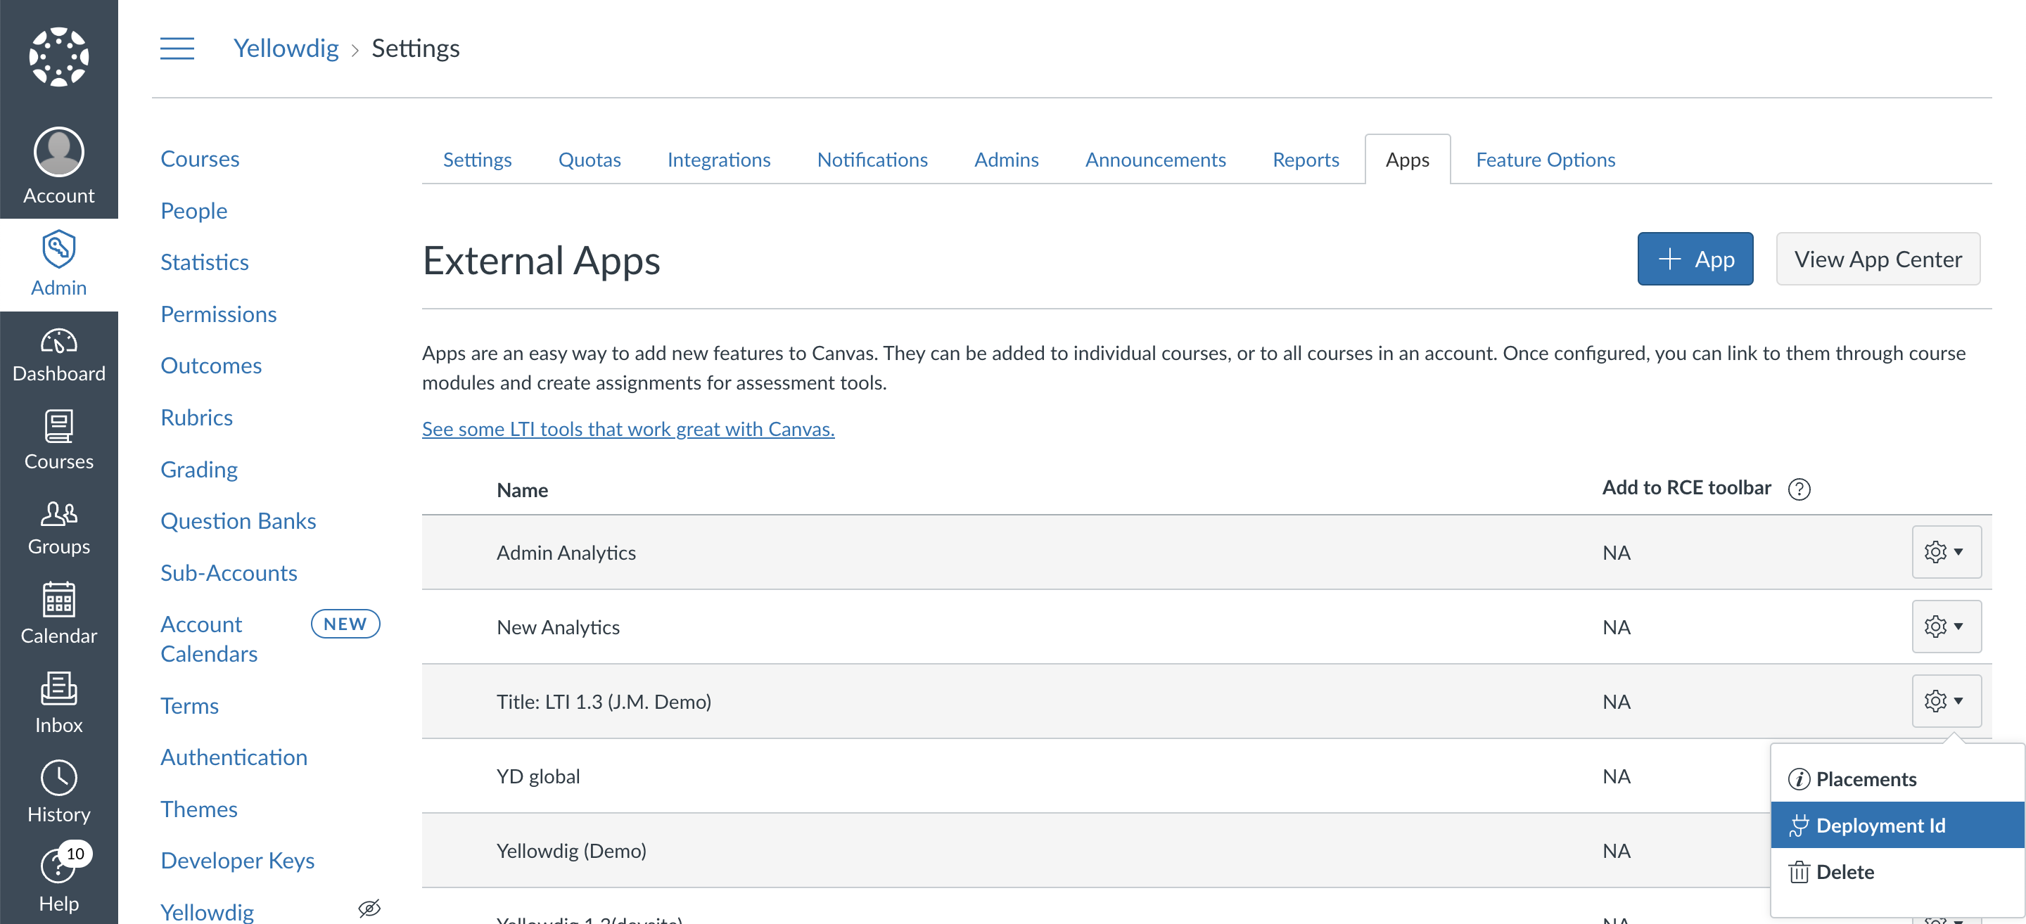Open Themes in account navigation
The image size is (2026, 924).
point(199,809)
